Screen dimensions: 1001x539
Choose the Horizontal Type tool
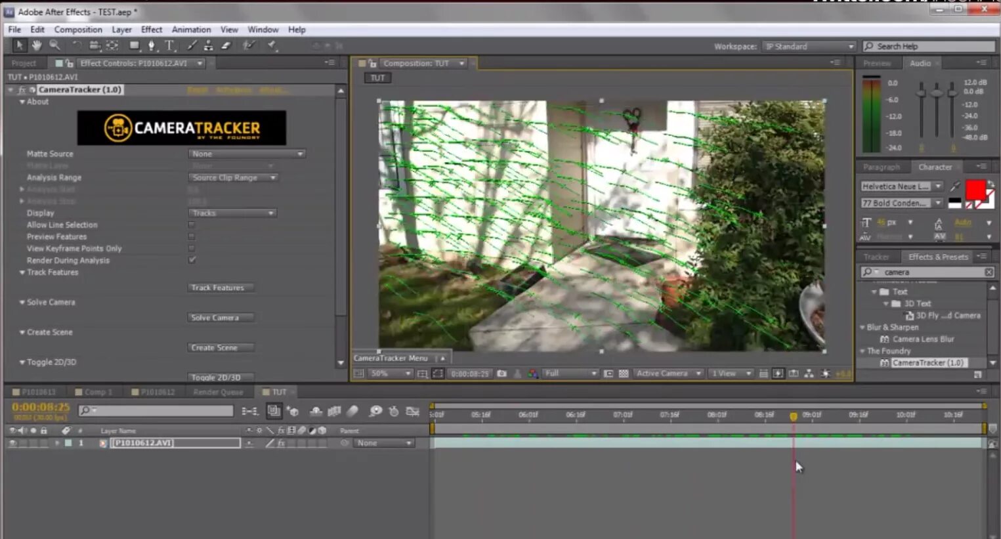tap(169, 45)
